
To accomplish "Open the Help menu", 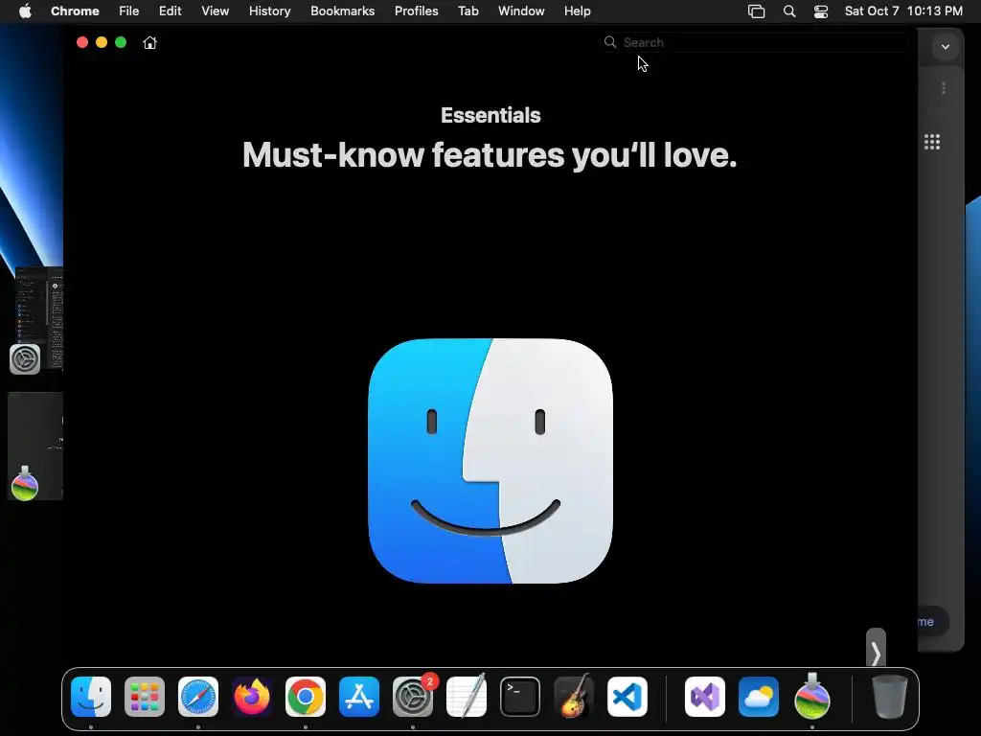I will 577,11.
